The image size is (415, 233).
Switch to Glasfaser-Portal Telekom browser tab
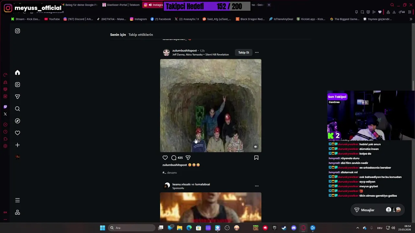pyautogui.click(x=121, y=5)
